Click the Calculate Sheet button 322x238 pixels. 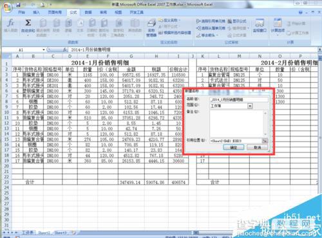coord(298,33)
